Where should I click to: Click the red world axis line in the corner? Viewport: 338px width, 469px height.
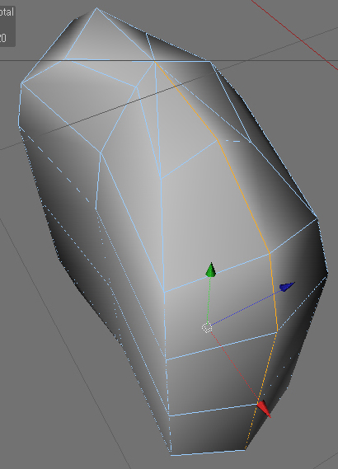coord(294,35)
